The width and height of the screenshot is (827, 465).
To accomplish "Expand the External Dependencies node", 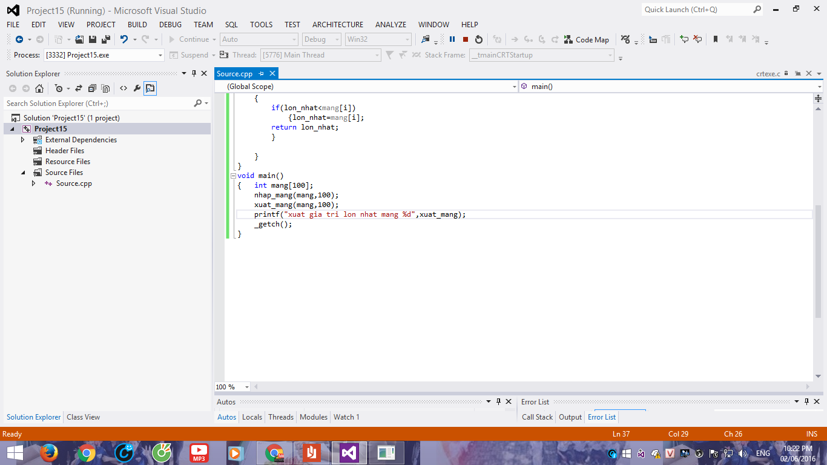I will tap(23, 140).
